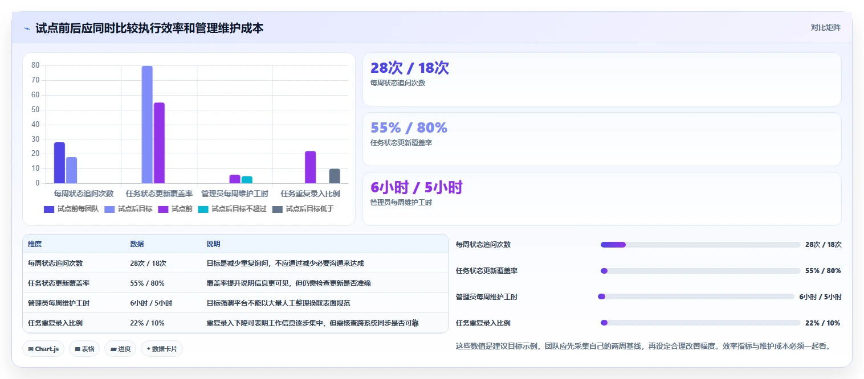Screen dimensions: 864x379
Task: Open the 6小时 / 5小时 data card
Action: click(602, 199)
